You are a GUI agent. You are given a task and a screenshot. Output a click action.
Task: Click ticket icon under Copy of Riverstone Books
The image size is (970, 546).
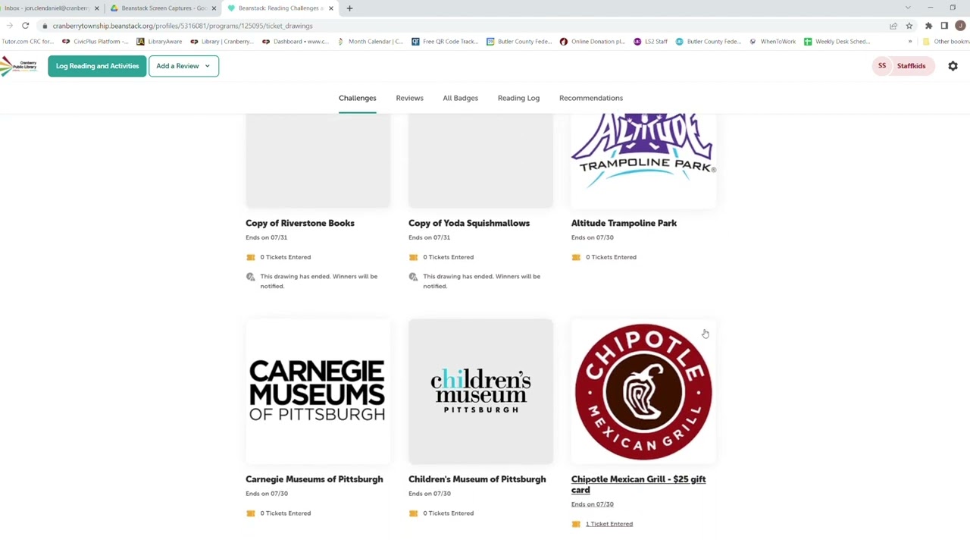tap(251, 257)
